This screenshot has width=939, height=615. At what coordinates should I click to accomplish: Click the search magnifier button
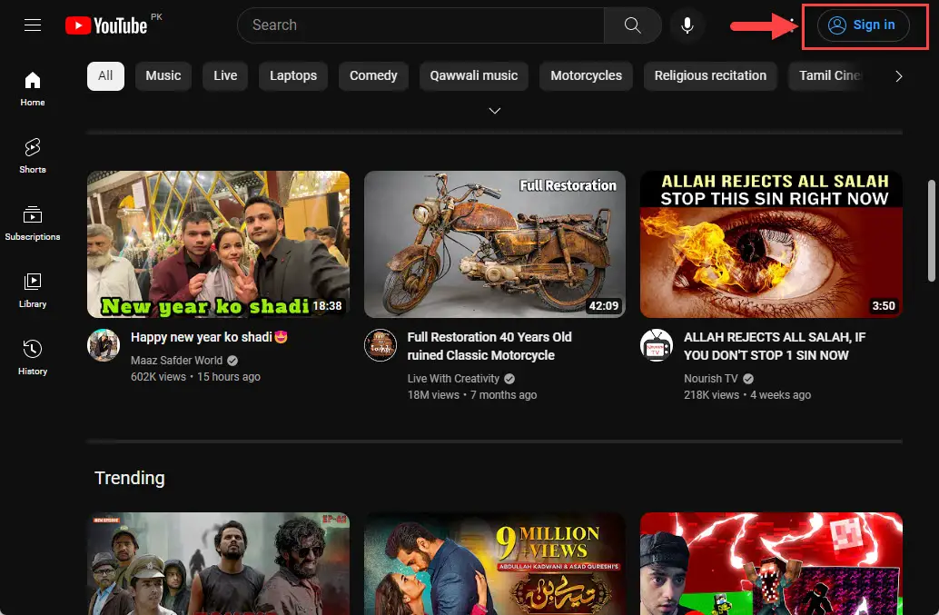point(632,25)
